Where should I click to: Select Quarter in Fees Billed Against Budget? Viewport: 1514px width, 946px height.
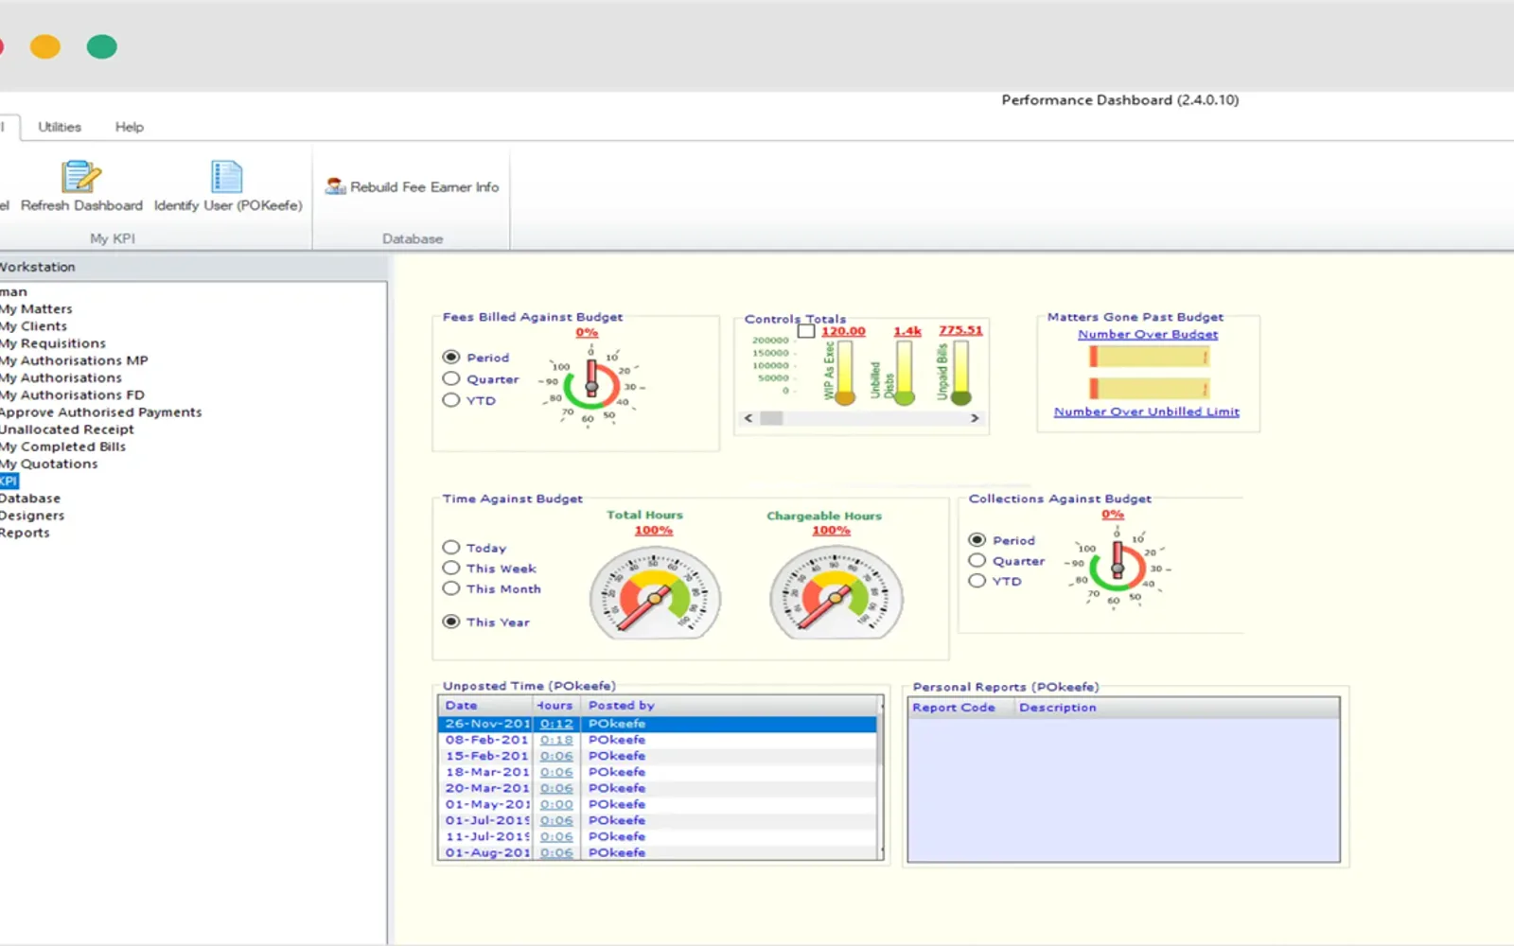[x=451, y=378]
